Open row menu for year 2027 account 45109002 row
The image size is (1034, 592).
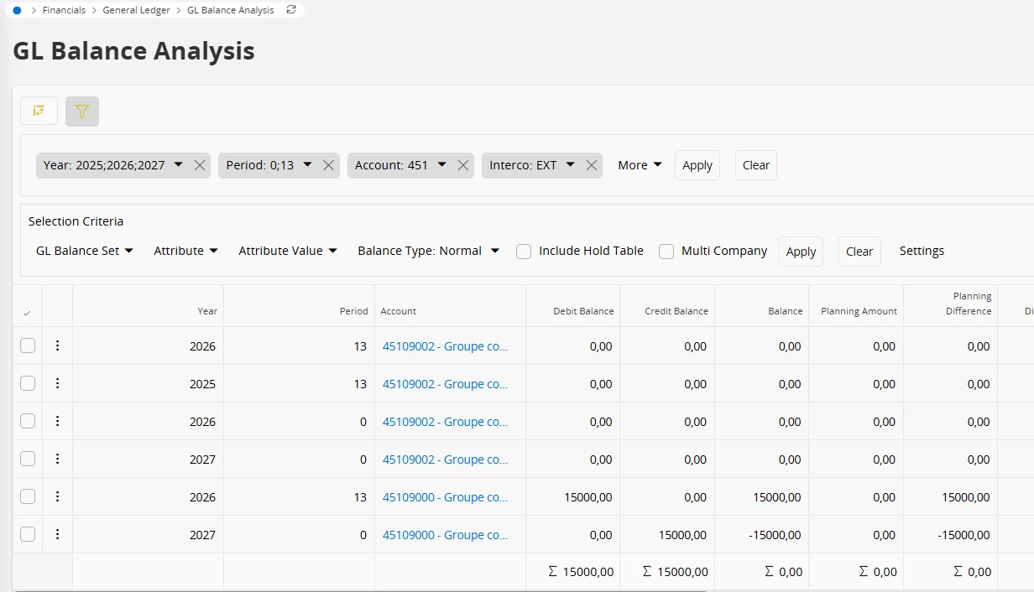[57, 459]
